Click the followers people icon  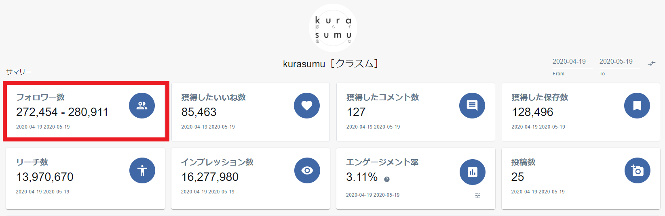142,106
